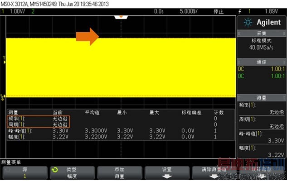Select the green DC 1.00:1 channel row
The image size is (287, 181).
click(261, 76)
